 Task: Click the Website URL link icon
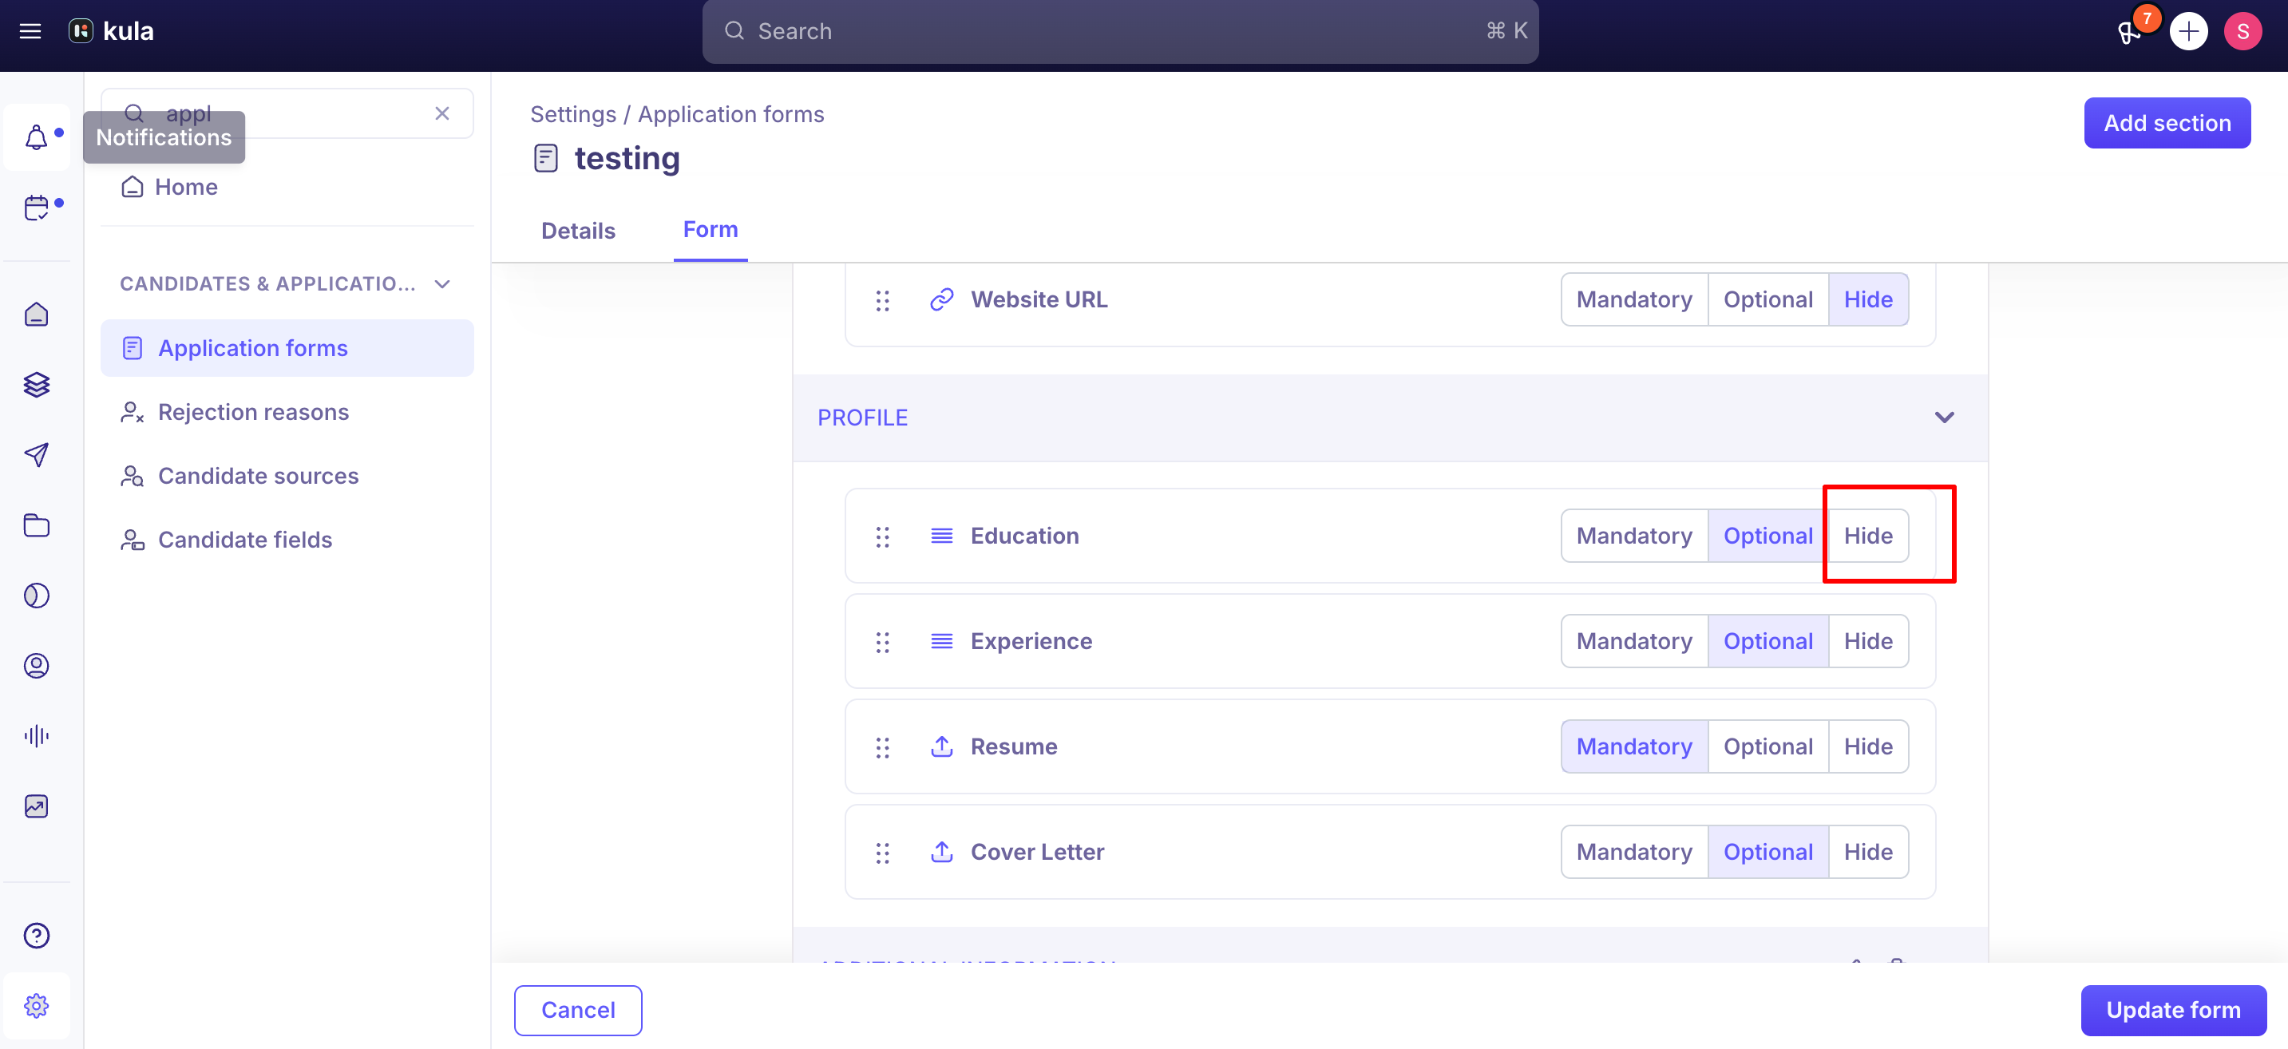coord(941,299)
